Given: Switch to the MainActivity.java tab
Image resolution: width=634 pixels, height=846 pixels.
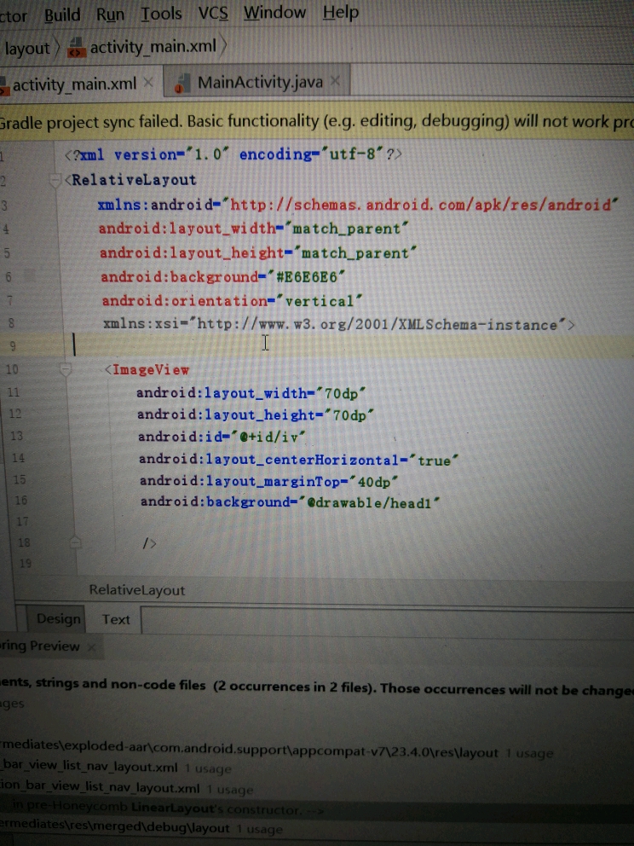Looking at the screenshot, I should point(261,82).
